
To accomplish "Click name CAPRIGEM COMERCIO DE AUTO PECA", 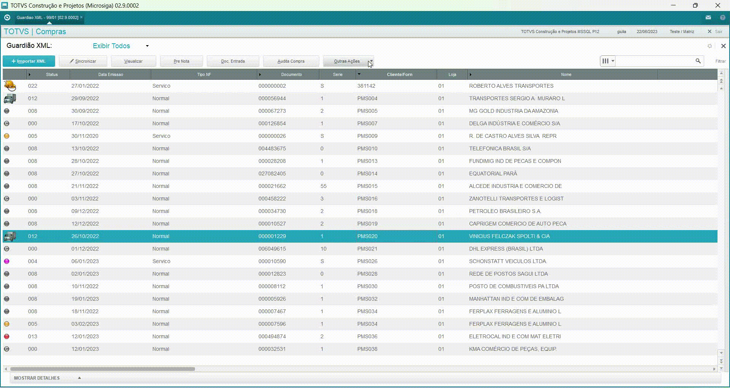I will tap(517, 224).
